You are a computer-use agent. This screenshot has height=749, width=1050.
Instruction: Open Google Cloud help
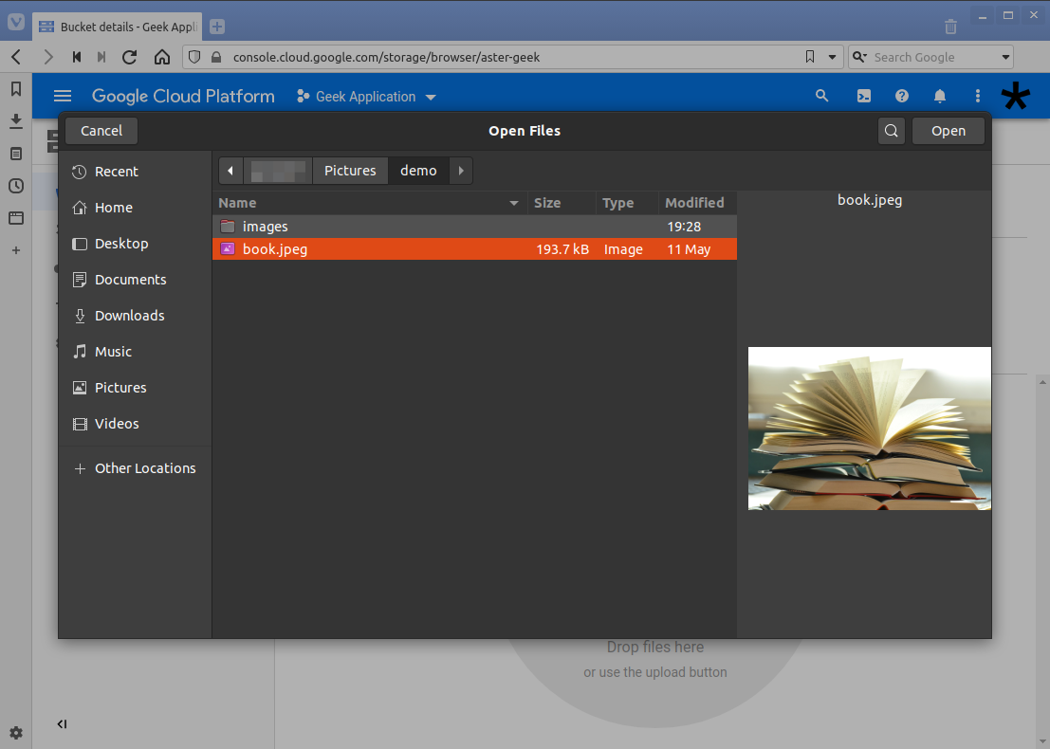click(x=901, y=96)
